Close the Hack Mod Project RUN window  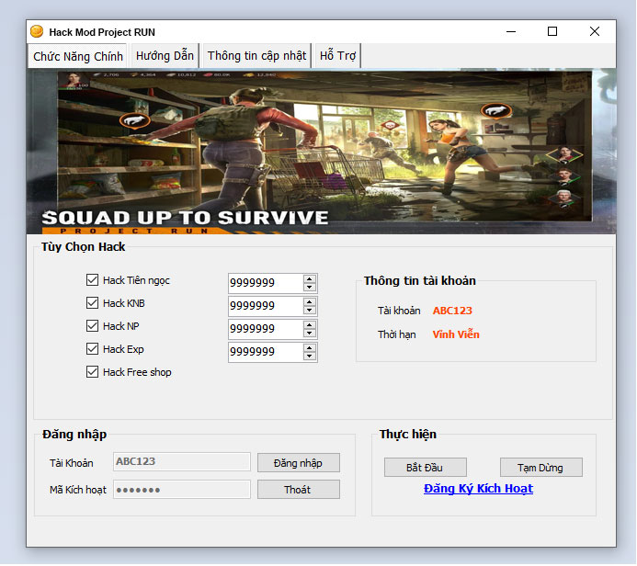595,31
